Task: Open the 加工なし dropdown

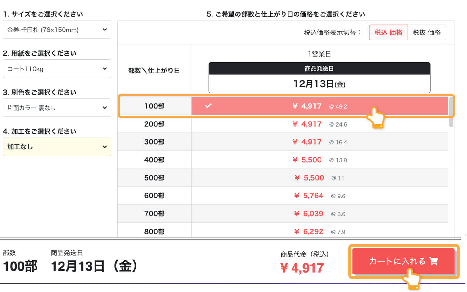Action: point(57,147)
